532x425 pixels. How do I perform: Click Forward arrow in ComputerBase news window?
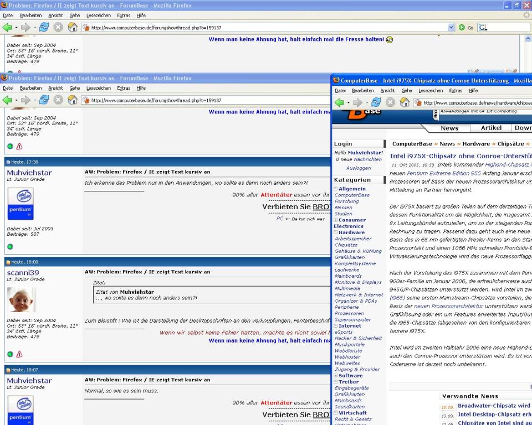(357, 102)
